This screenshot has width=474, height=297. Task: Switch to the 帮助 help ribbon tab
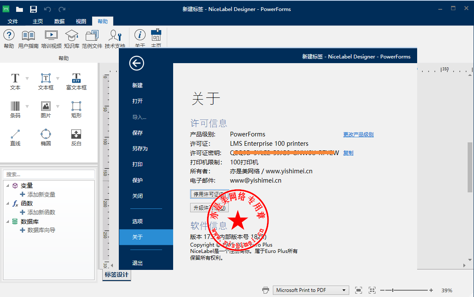point(103,21)
